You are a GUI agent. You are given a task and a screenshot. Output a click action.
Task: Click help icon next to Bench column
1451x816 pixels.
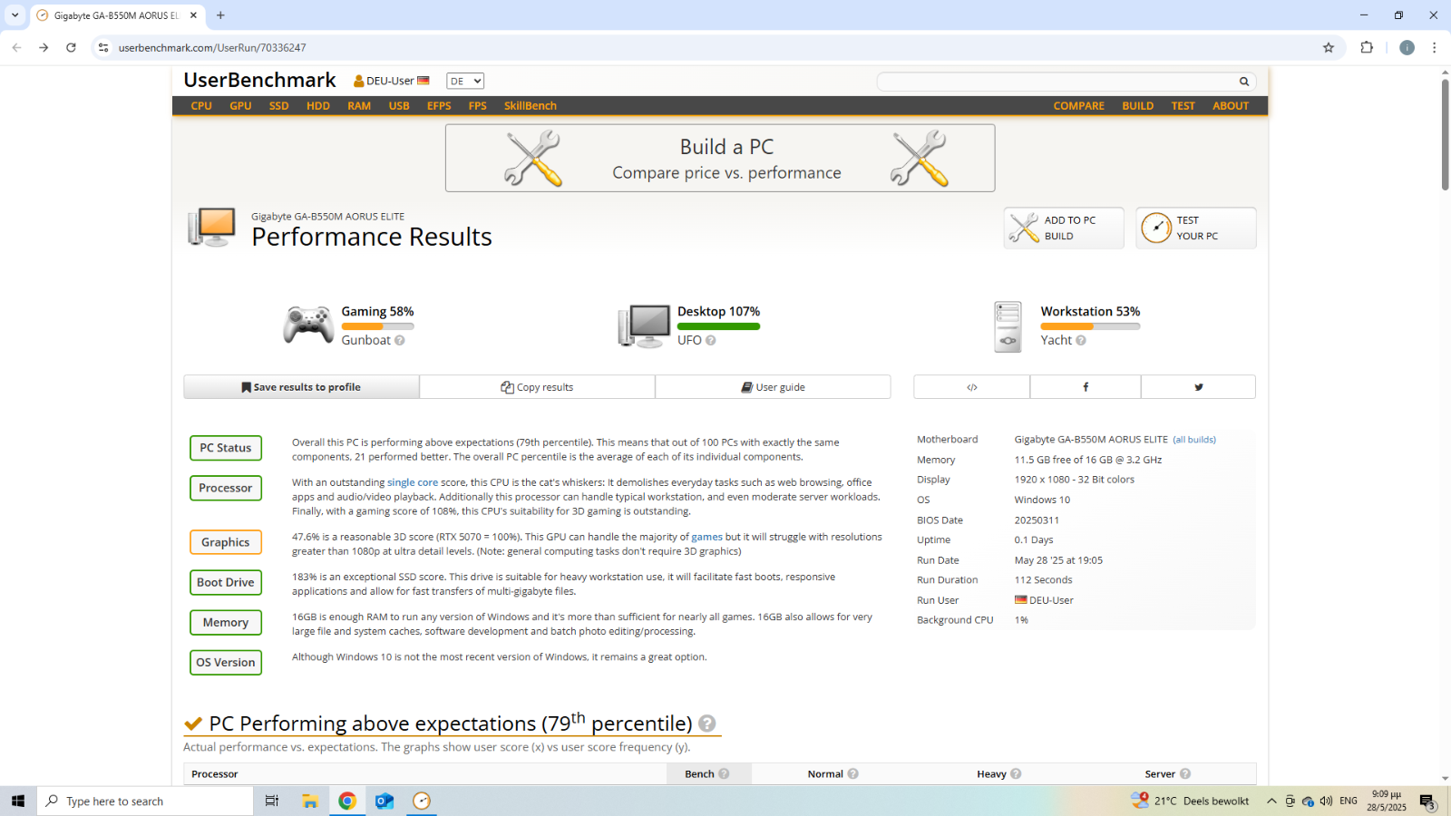(x=724, y=774)
